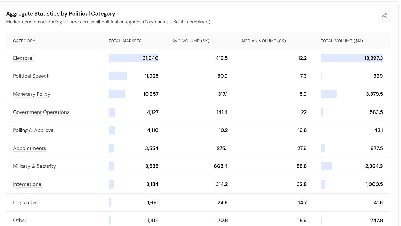Select the 314.2 average volume cell
401x226 pixels.
pyautogui.click(x=222, y=184)
